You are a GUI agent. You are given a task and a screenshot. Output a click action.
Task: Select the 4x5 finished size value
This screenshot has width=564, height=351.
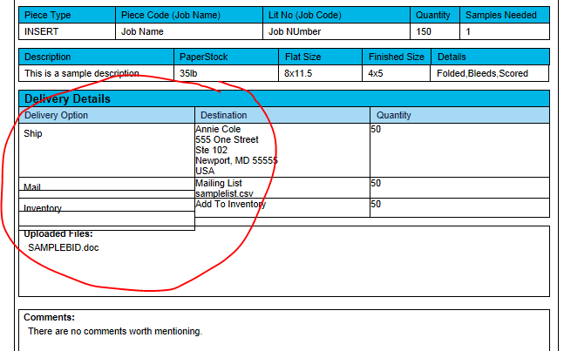click(375, 73)
